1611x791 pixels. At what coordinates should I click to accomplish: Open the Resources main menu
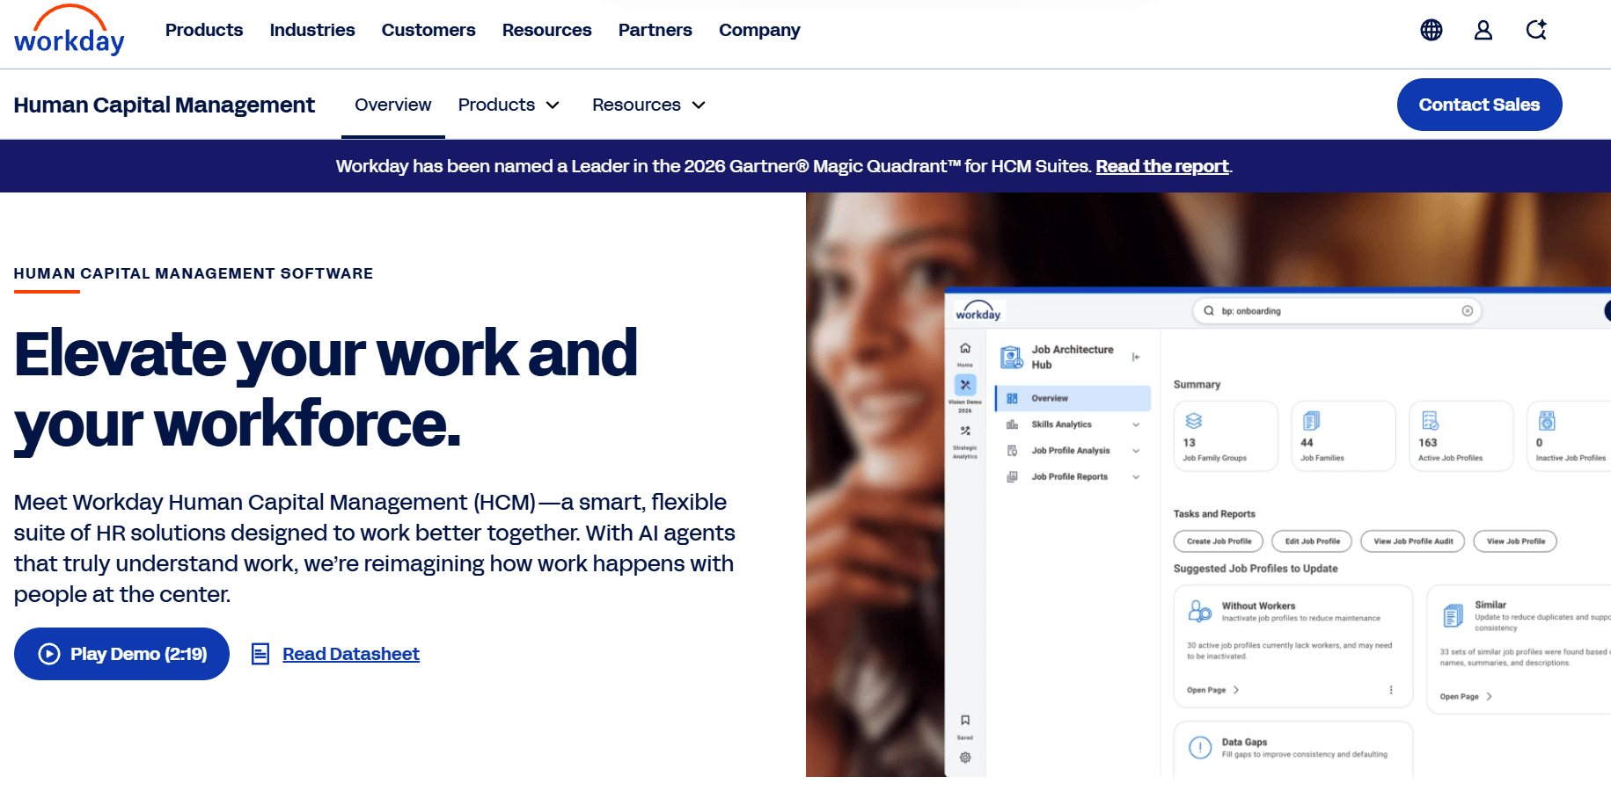(547, 30)
